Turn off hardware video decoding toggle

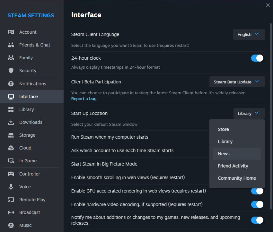tap(257, 204)
